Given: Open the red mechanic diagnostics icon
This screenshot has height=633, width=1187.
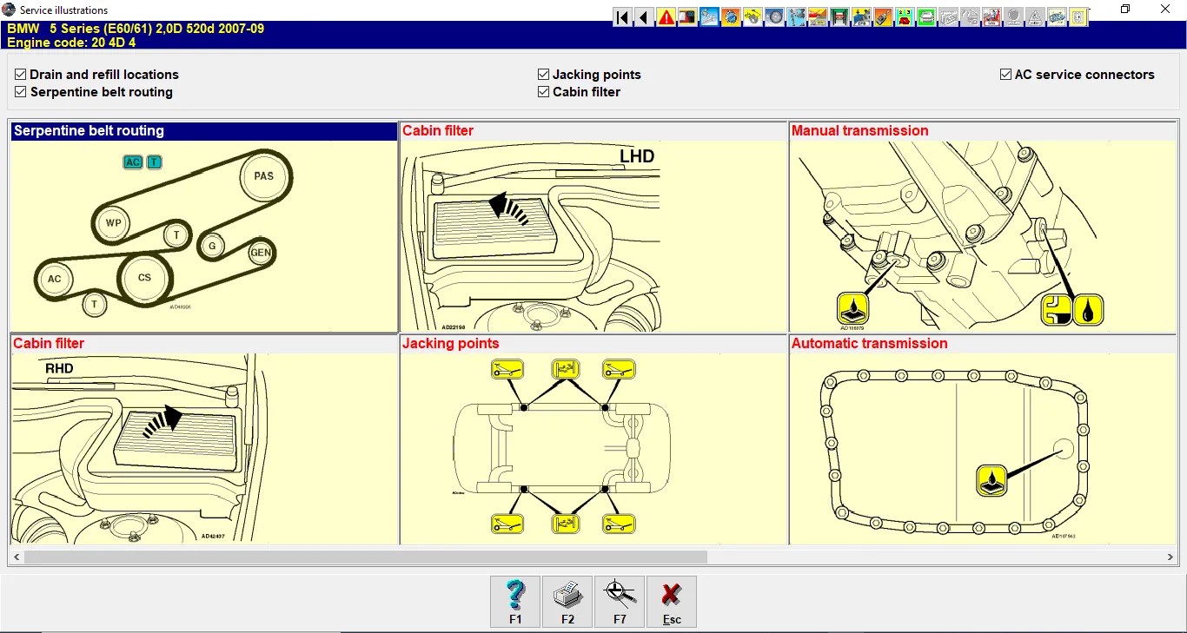Looking at the screenshot, I should click(x=991, y=16).
